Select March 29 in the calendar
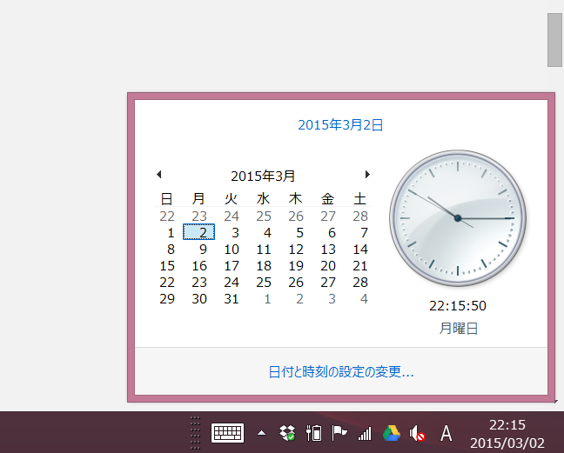 167,299
